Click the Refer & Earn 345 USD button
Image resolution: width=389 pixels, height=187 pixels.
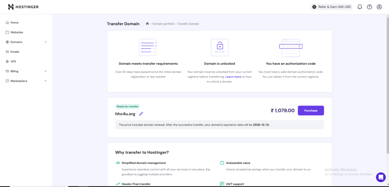[x=331, y=7]
